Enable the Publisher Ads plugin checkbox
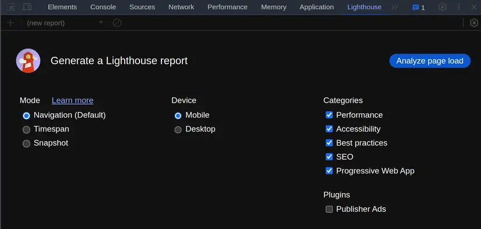This screenshot has height=229, width=481. [329, 209]
